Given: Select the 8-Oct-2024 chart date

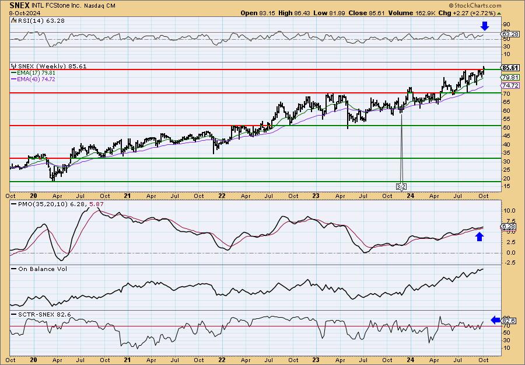Looking at the screenshot, I should pos(24,13).
